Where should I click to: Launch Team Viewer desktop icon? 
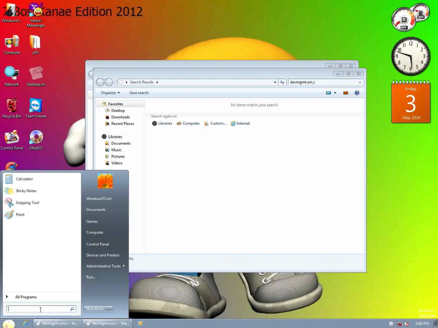click(x=36, y=108)
